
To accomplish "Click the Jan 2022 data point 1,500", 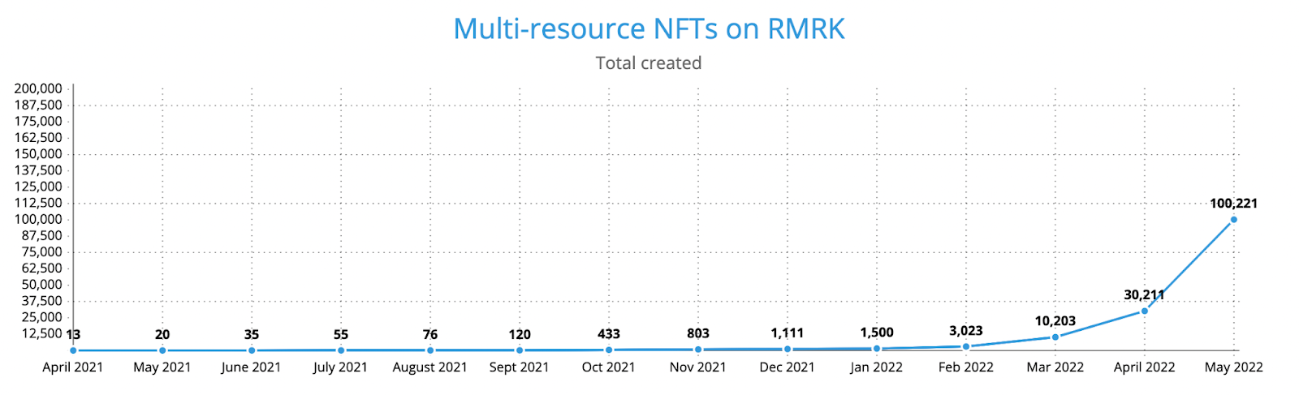I will click(x=876, y=349).
